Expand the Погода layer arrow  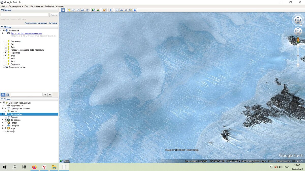coord(3,123)
